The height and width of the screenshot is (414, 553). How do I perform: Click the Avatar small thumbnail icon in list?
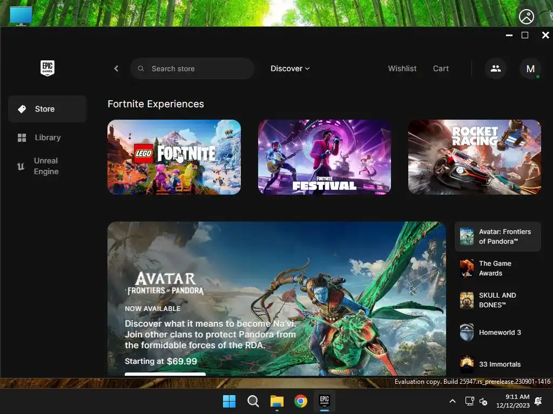pos(467,236)
